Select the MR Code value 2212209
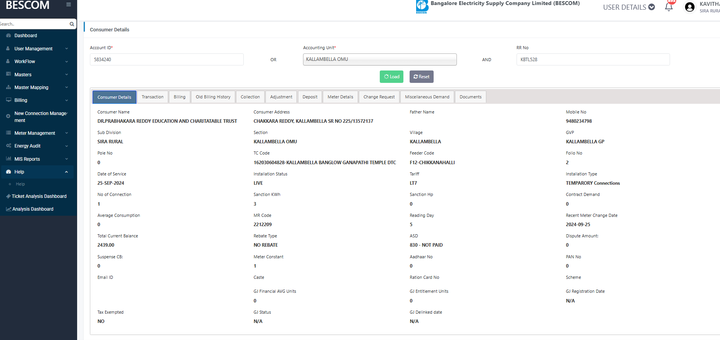 (263, 225)
